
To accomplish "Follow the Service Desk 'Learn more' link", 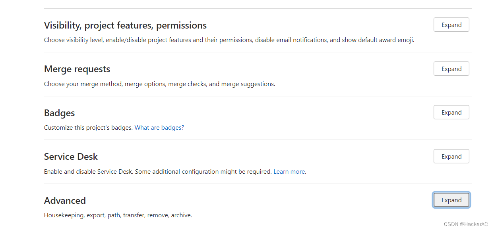I will pos(289,172).
